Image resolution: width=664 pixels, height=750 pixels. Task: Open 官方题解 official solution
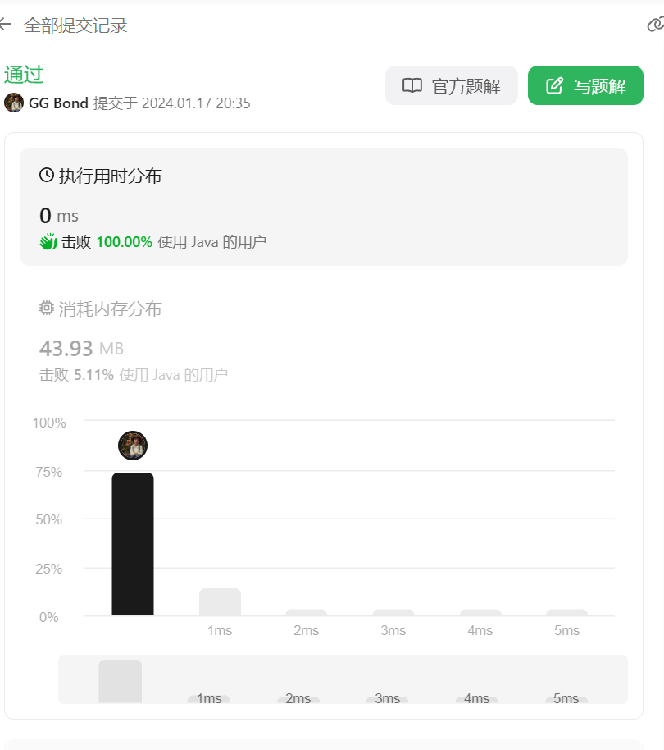pos(452,85)
